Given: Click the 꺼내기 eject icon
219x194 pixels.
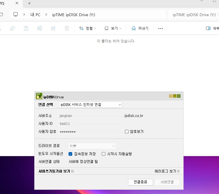Looking at the screenshot, I should tap(134, 28).
